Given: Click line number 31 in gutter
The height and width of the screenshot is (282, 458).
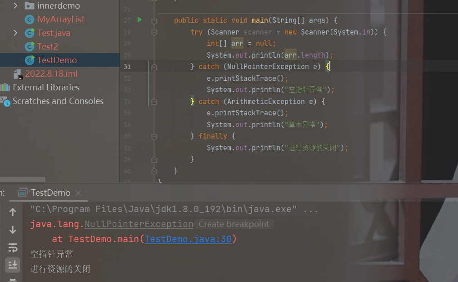Looking at the screenshot, I should tap(127, 67).
